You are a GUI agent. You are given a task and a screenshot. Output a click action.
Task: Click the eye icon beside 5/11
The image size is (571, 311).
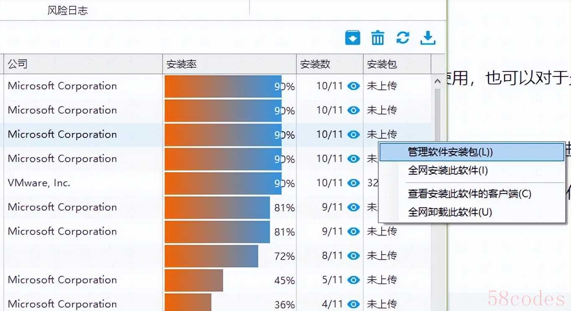pos(354,280)
